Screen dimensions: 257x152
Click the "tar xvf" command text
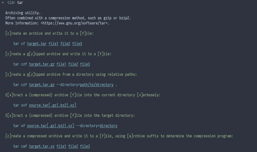point(20,105)
